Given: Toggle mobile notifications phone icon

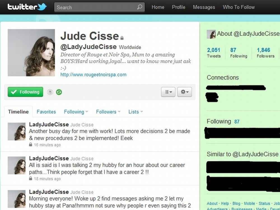Looking at the screenshot, I should pyautogui.click(x=50, y=92).
